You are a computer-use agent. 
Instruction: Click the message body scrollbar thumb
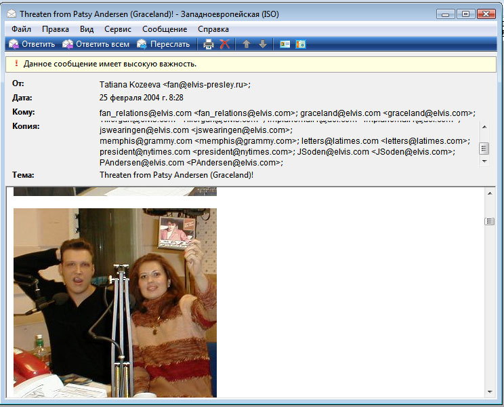point(490,221)
